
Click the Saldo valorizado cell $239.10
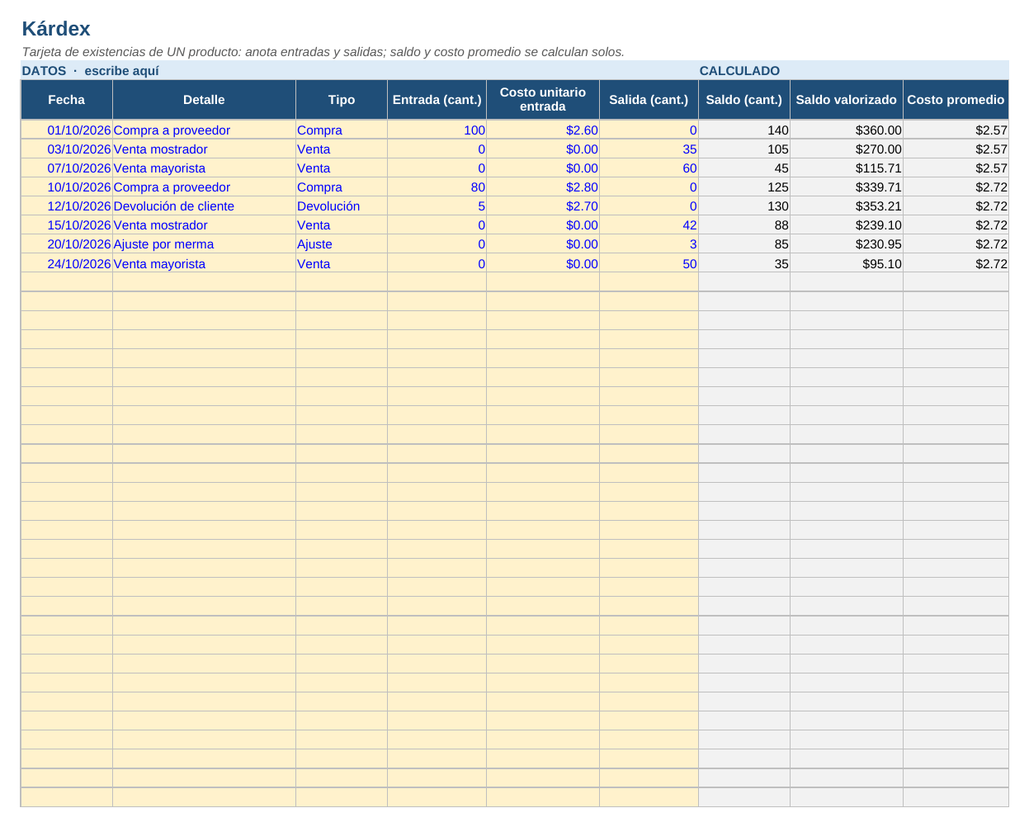click(847, 225)
